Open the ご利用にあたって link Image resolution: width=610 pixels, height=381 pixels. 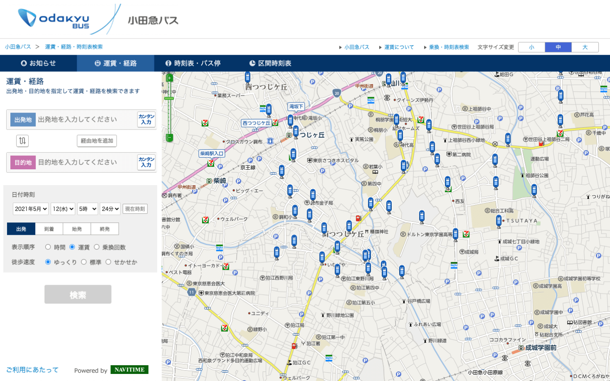point(32,370)
